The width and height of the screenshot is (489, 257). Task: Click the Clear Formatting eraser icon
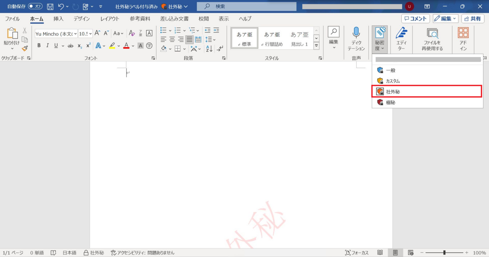click(x=132, y=33)
